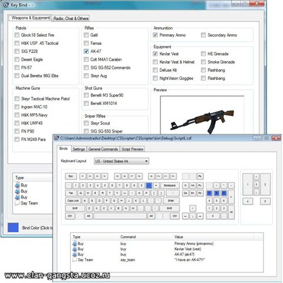The width and height of the screenshot is (283, 283).
Task: Click the Key Bind window title icon
Action: click(6, 5)
